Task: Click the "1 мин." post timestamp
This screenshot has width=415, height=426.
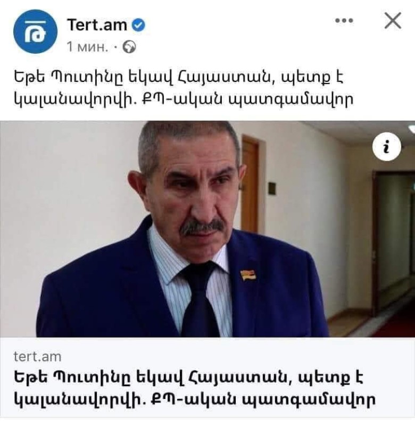Action: click(87, 47)
